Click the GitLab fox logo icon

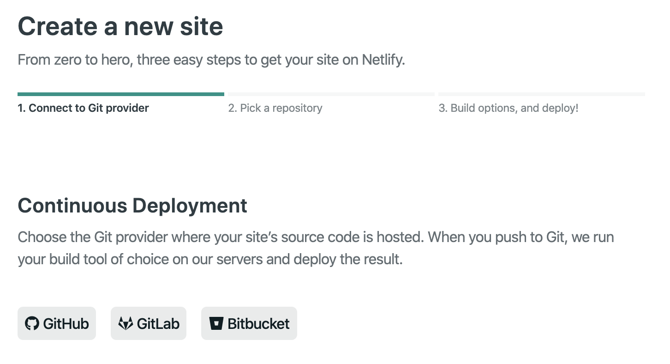(x=125, y=323)
